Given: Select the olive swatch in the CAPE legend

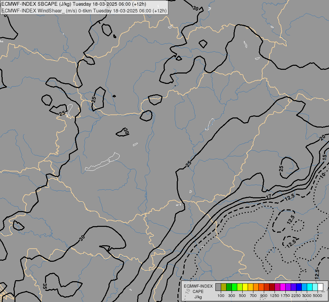Looking at the screenshot, I should point(224,287).
